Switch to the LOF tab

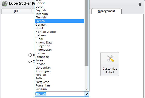[16, 11]
